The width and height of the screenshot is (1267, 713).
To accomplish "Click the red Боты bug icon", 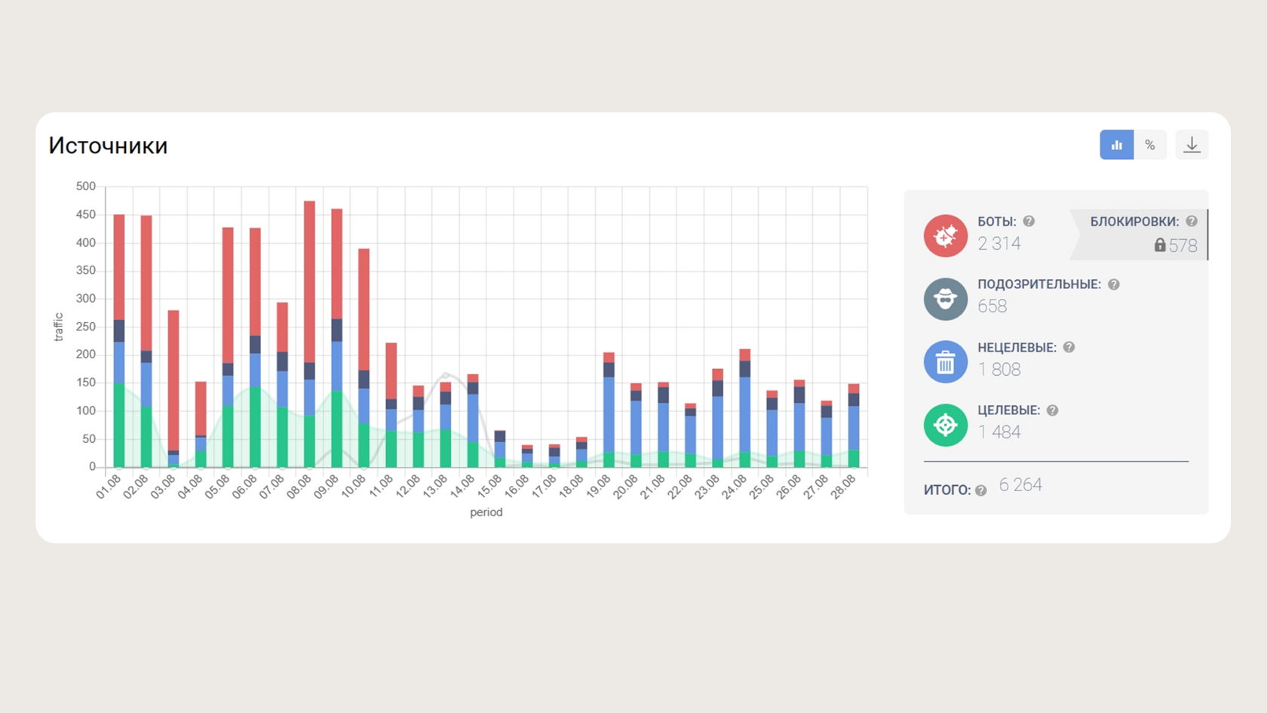I will pos(945,236).
